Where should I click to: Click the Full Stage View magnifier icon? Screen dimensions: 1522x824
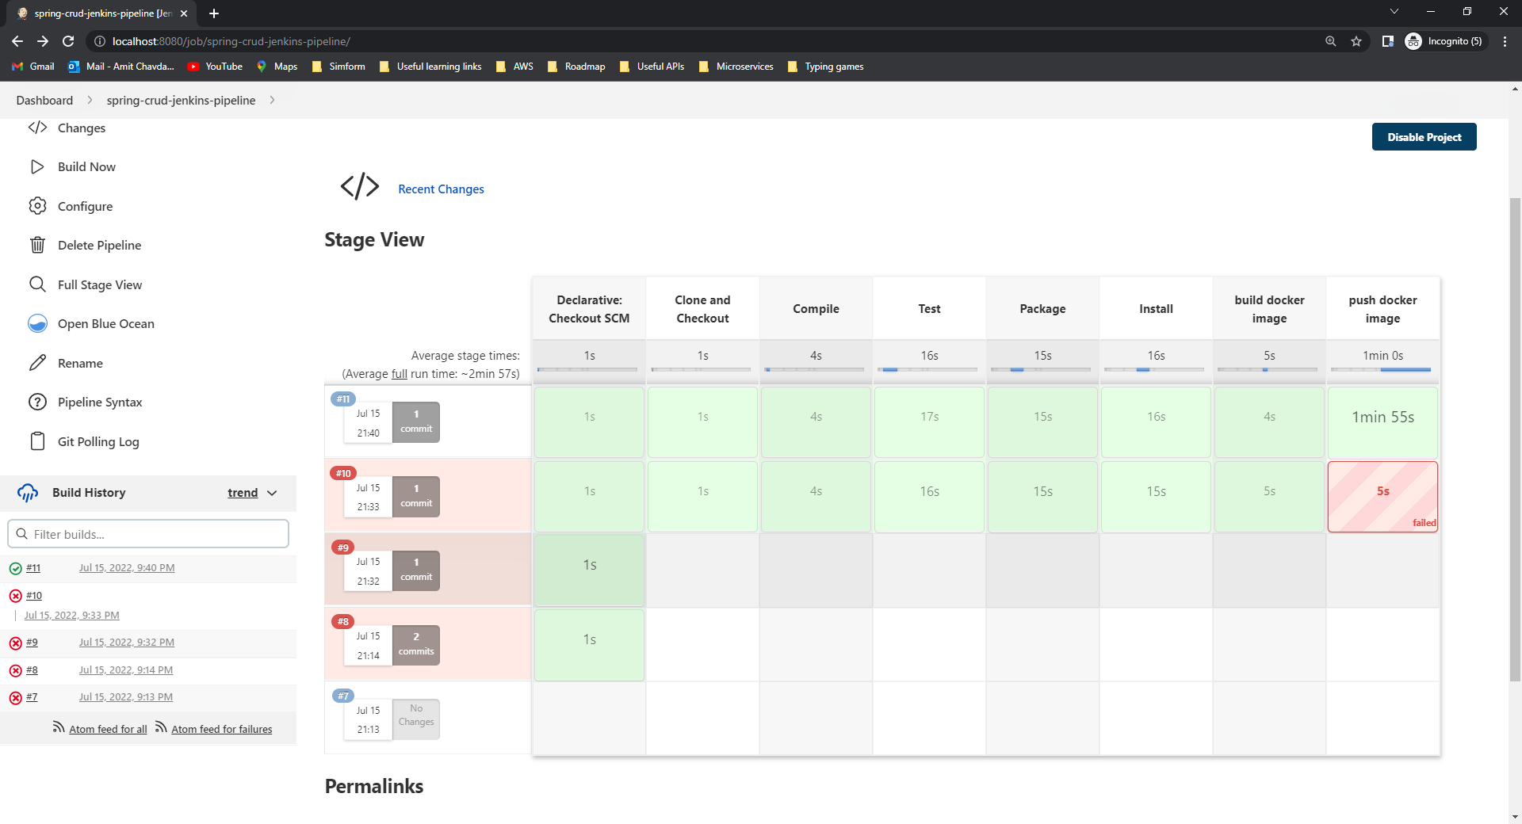pos(37,284)
